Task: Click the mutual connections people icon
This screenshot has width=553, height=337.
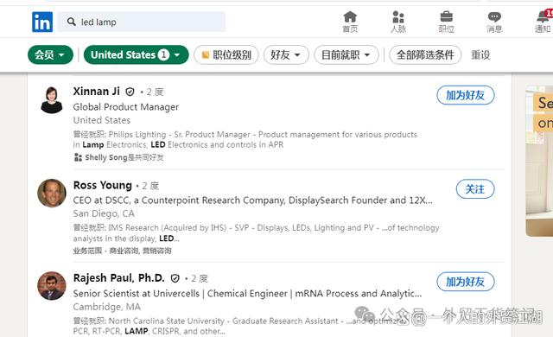Action: tap(78, 157)
